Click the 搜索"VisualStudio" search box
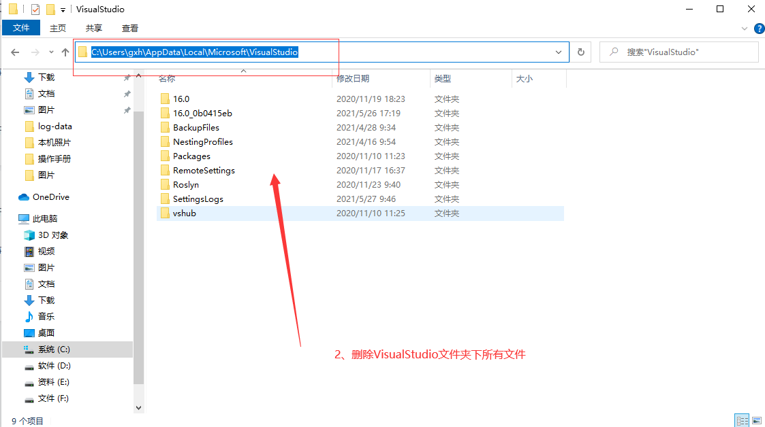Image resolution: width=765 pixels, height=427 pixels. (x=678, y=52)
